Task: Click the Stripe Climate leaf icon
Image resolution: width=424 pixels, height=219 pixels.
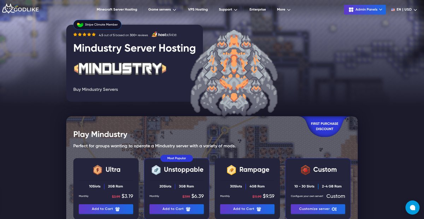Action: click(x=80, y=25)
